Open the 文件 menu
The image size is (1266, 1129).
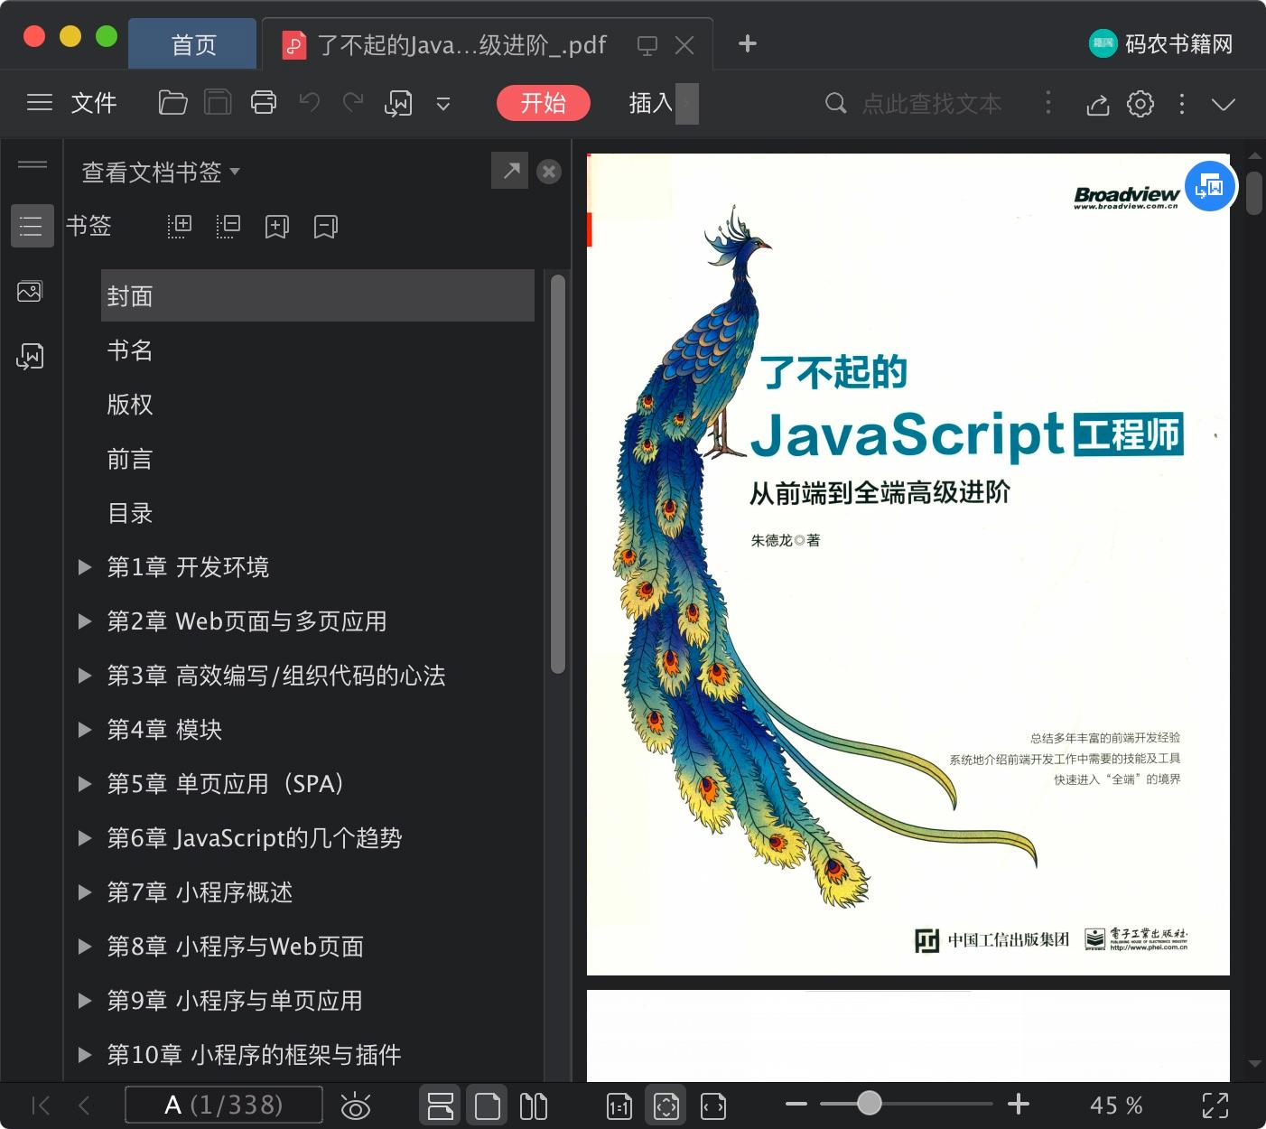click(x=94, y=103)
